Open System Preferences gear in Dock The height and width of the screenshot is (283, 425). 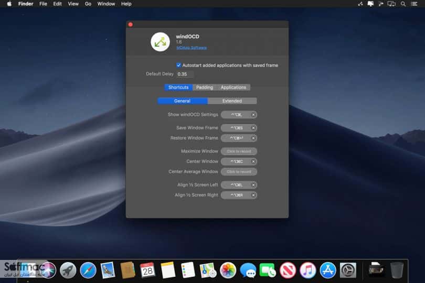(348, 270)
